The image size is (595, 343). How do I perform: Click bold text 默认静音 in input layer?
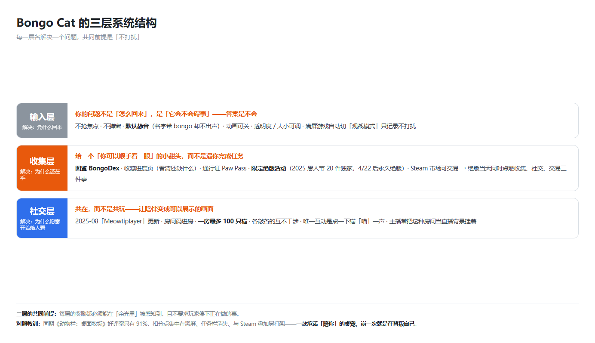click(137, 127)
